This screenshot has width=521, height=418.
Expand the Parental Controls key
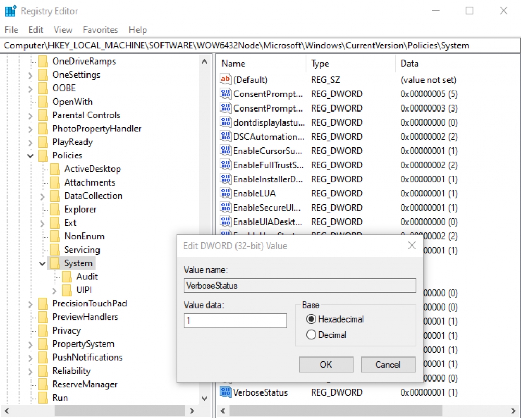[31, 116]
